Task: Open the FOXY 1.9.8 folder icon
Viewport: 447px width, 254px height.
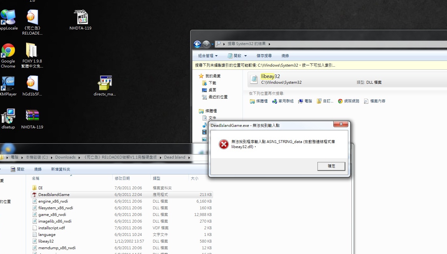Action: click(x=32, y=51)
